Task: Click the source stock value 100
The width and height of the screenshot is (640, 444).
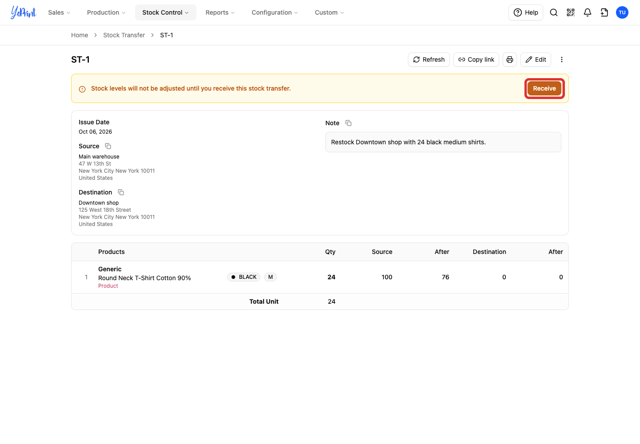Action: pos(387,277)
